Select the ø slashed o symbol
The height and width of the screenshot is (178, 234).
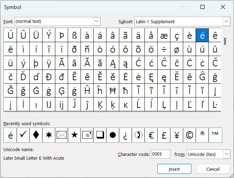point(177,49)
